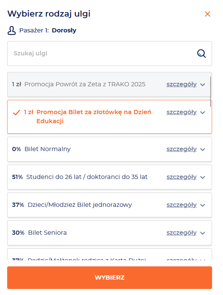Select Dzieci/Młodzież Bilet jednorazowy 37% option
The height and width of the screenshot is (295, 223).
110,205
